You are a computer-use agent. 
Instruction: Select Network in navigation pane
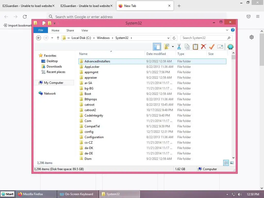pyautogui.click(x=50, y=93)
